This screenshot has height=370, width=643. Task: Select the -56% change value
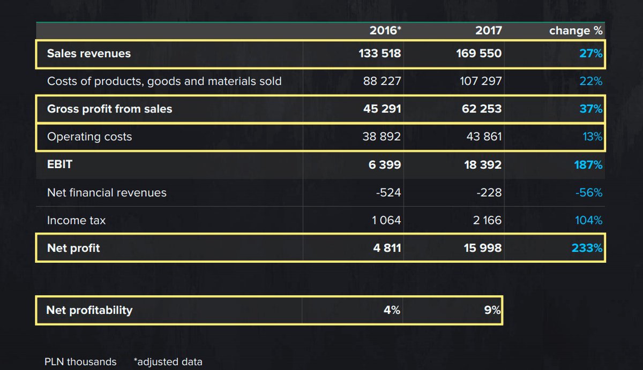tap(589, 193)
